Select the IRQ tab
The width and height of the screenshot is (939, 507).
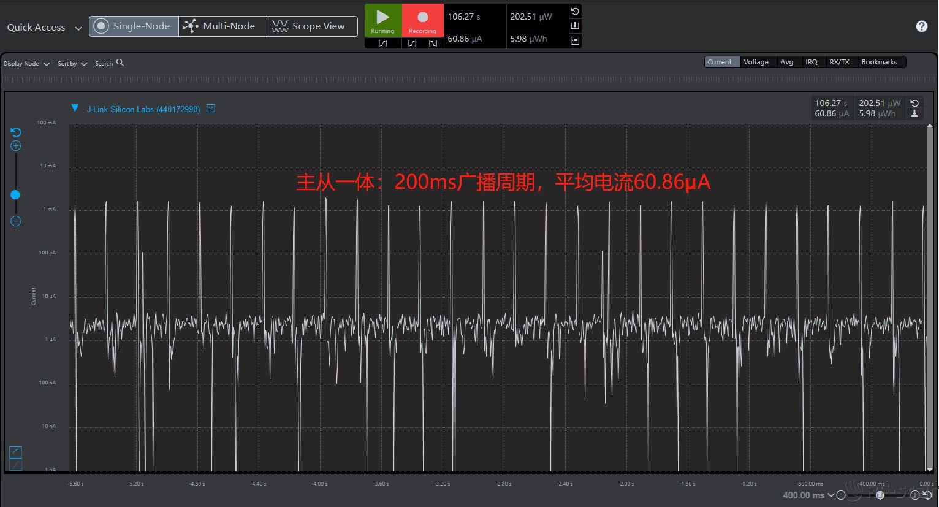tap(811, 62)
